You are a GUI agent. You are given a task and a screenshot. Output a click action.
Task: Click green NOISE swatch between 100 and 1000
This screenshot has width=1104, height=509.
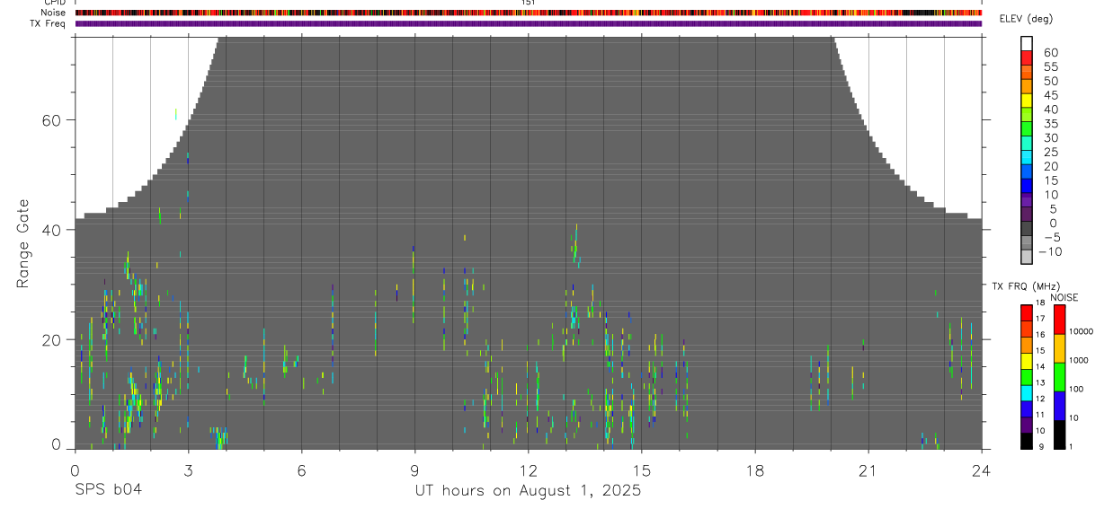[x=1059, y=377]
